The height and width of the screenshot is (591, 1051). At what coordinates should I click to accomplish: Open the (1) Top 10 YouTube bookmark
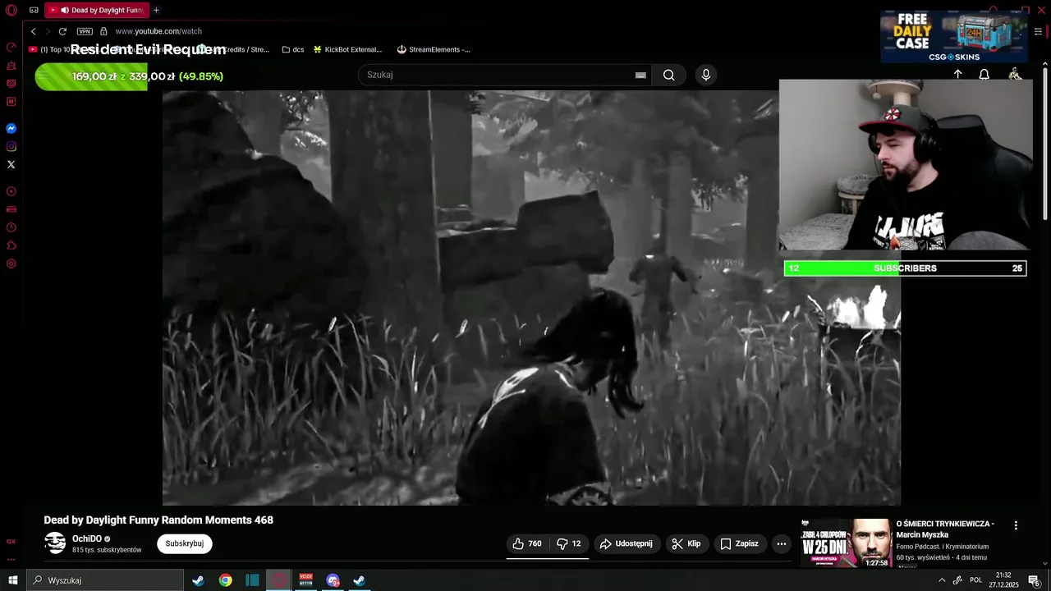pyautogui.click(x=49, y=49)
